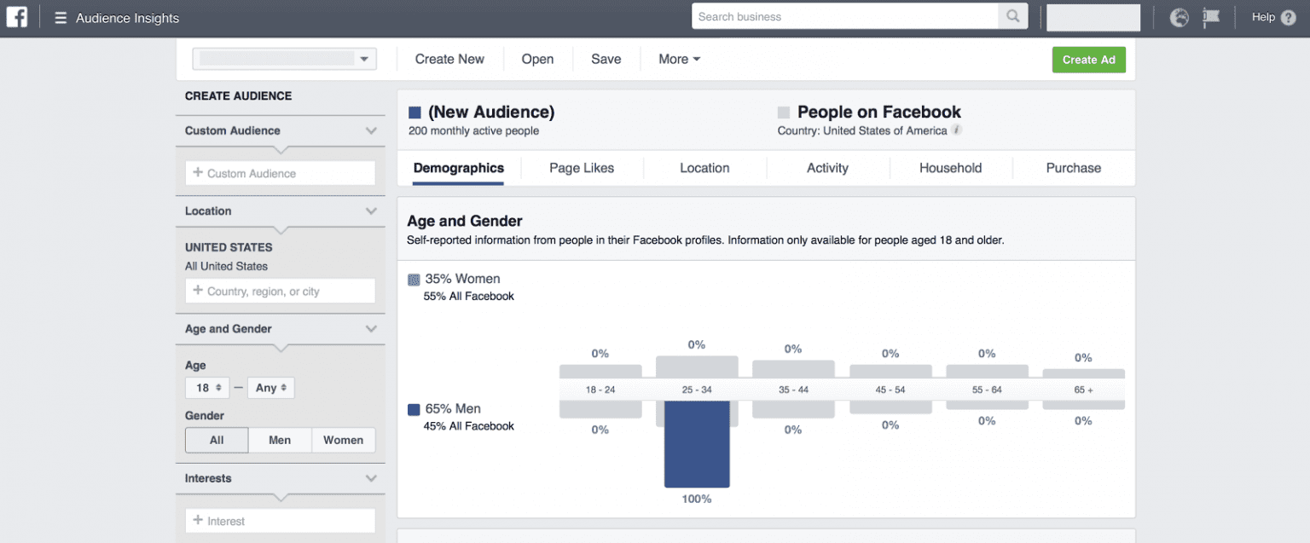The width and height of the screenshot is (1310, 543).
Task: Collapse the Age and Gender section chevron
Action: [371, 328]
